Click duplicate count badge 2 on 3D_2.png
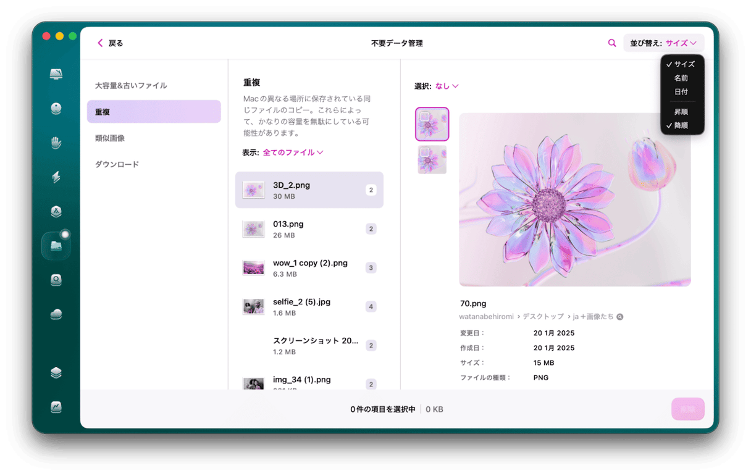 pyautogui.click(x=371, y=190)
